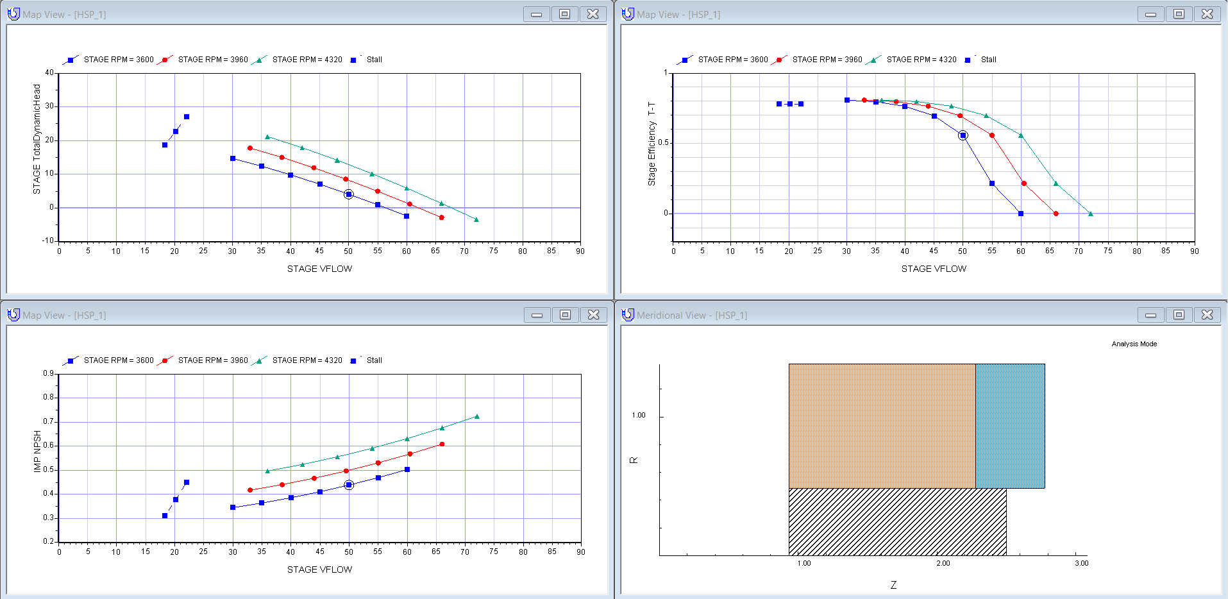Viewport: 1228px width, 599px height.
Task: Select the circled operating point on the NPSH curve
Action: [349, 485]
